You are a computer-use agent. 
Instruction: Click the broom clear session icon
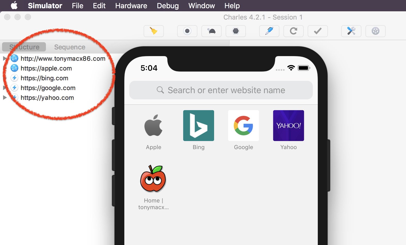point(154,31)
